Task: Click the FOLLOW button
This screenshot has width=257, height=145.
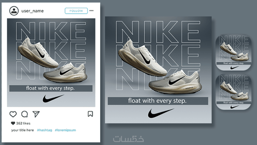Action: (76, 11)
